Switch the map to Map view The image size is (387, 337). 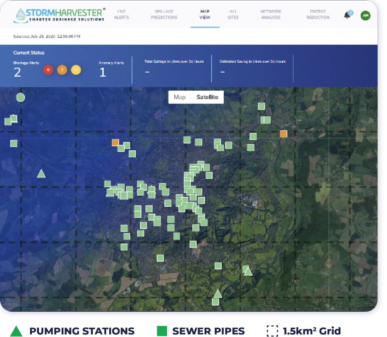[x=180, y=97]
